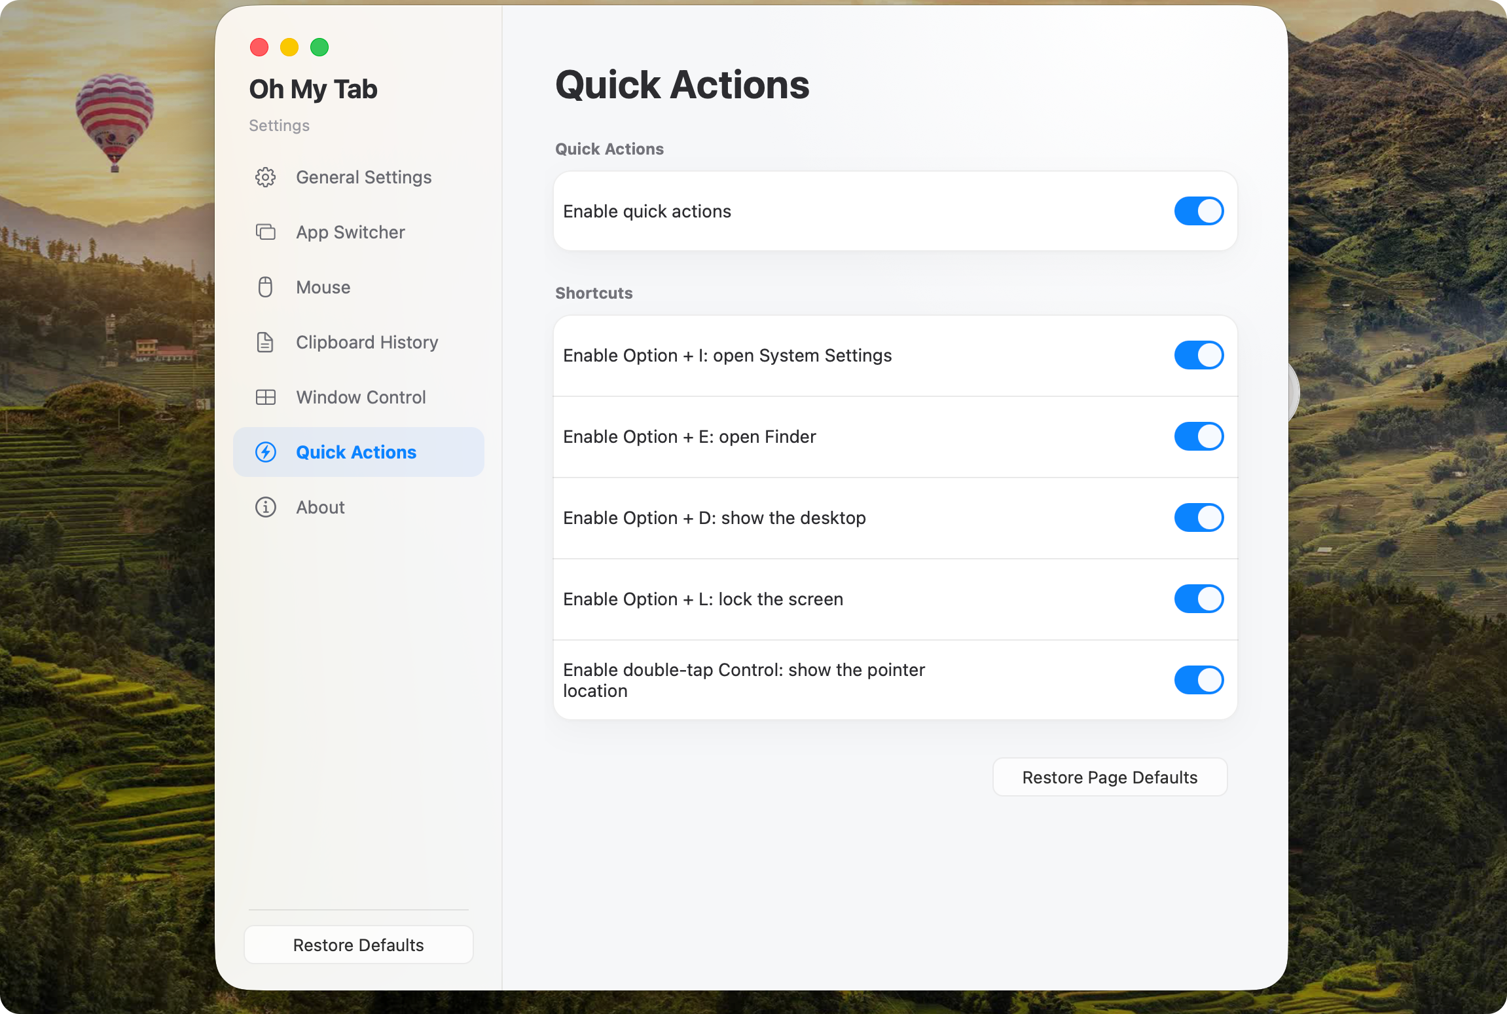Image resolution: width=1507 pixels, height=1014 pixels.
Task: Click the Window Control grid icon
Action: pos(265,398)
